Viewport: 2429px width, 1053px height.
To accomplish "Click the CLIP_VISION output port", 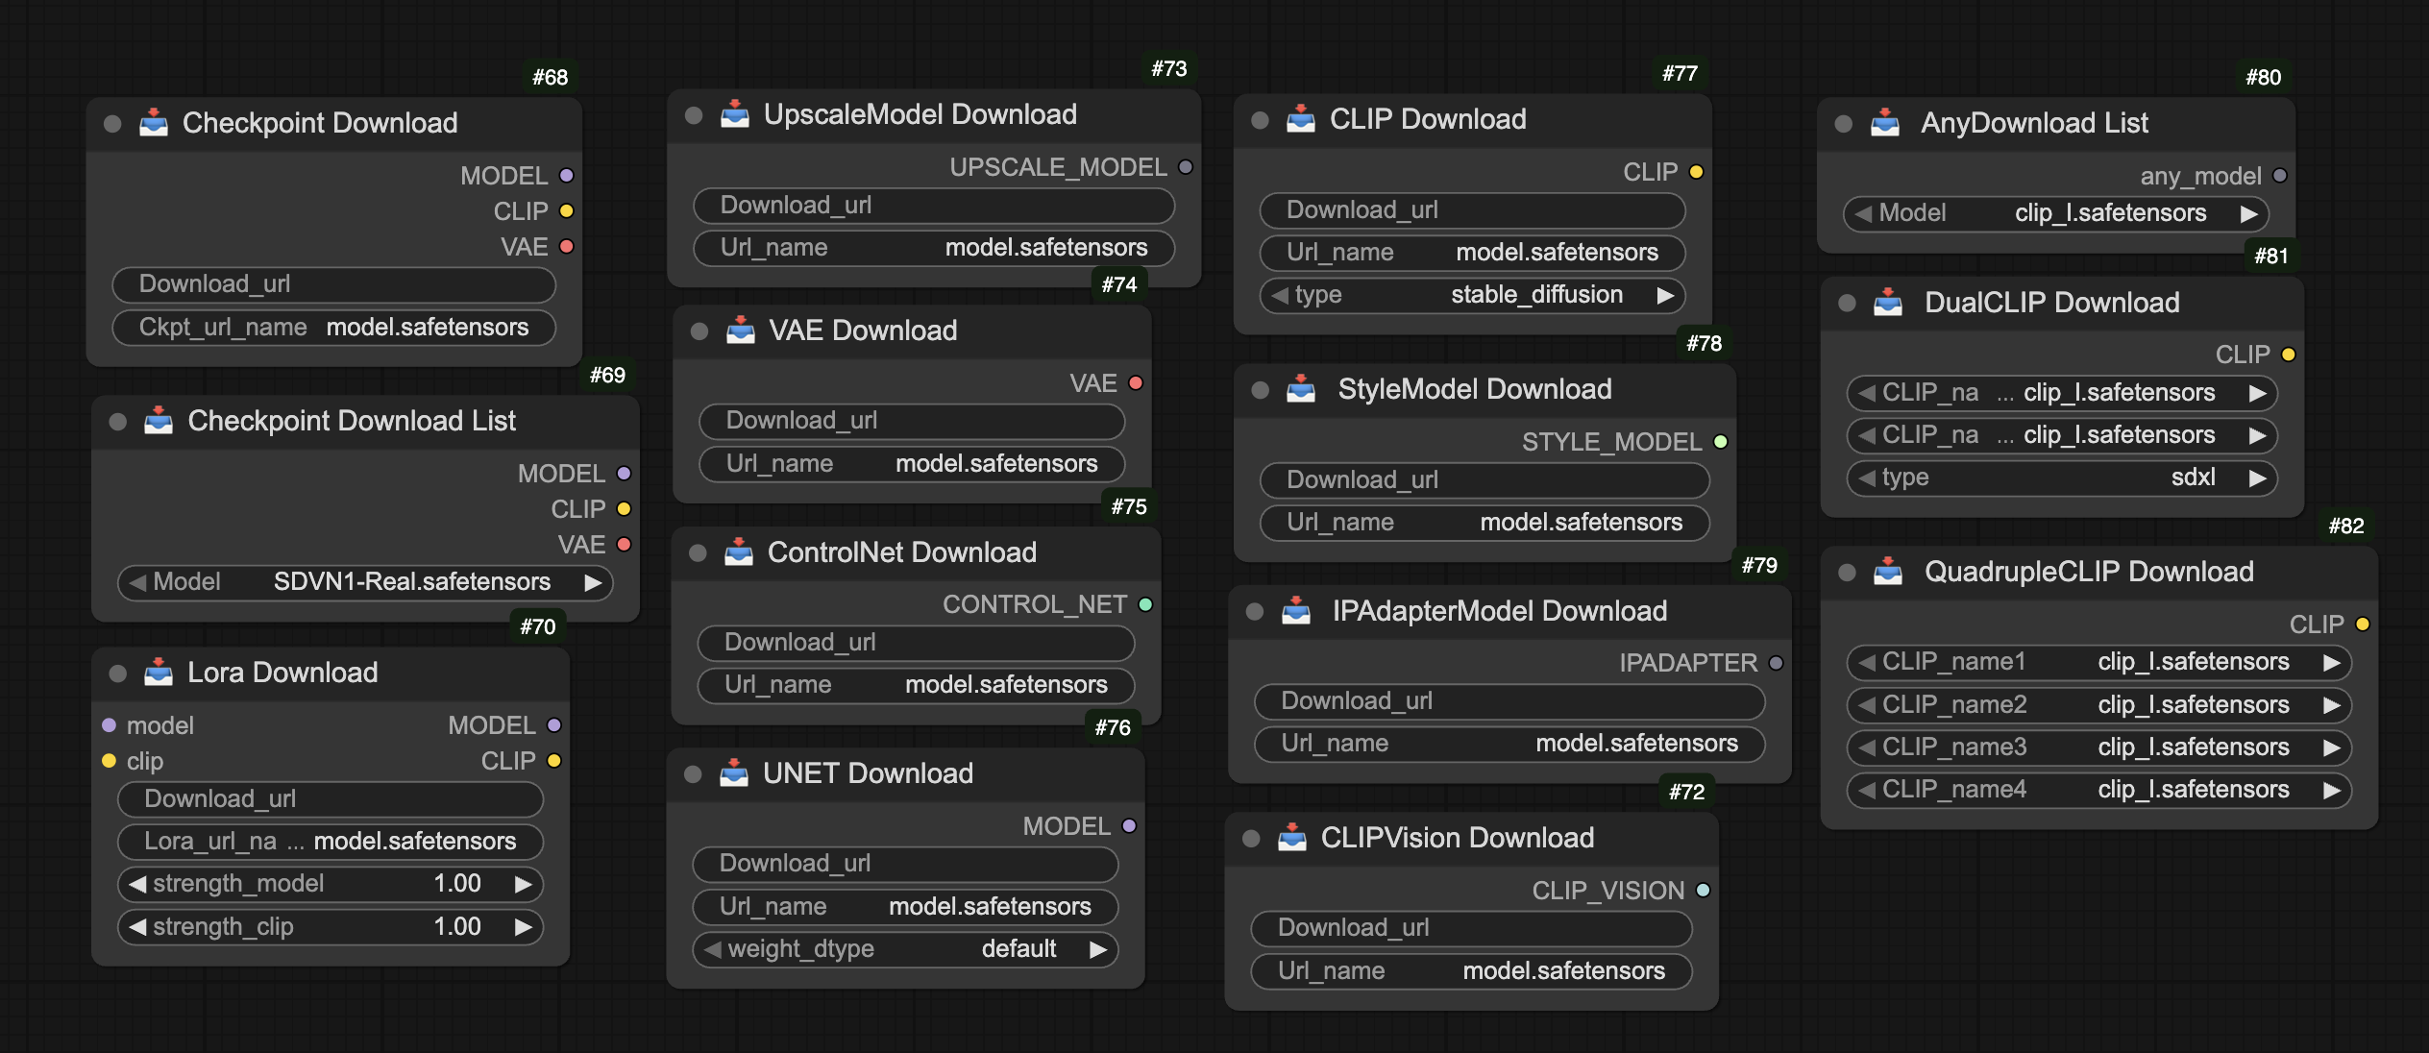I will click(x=1704, y=891).
